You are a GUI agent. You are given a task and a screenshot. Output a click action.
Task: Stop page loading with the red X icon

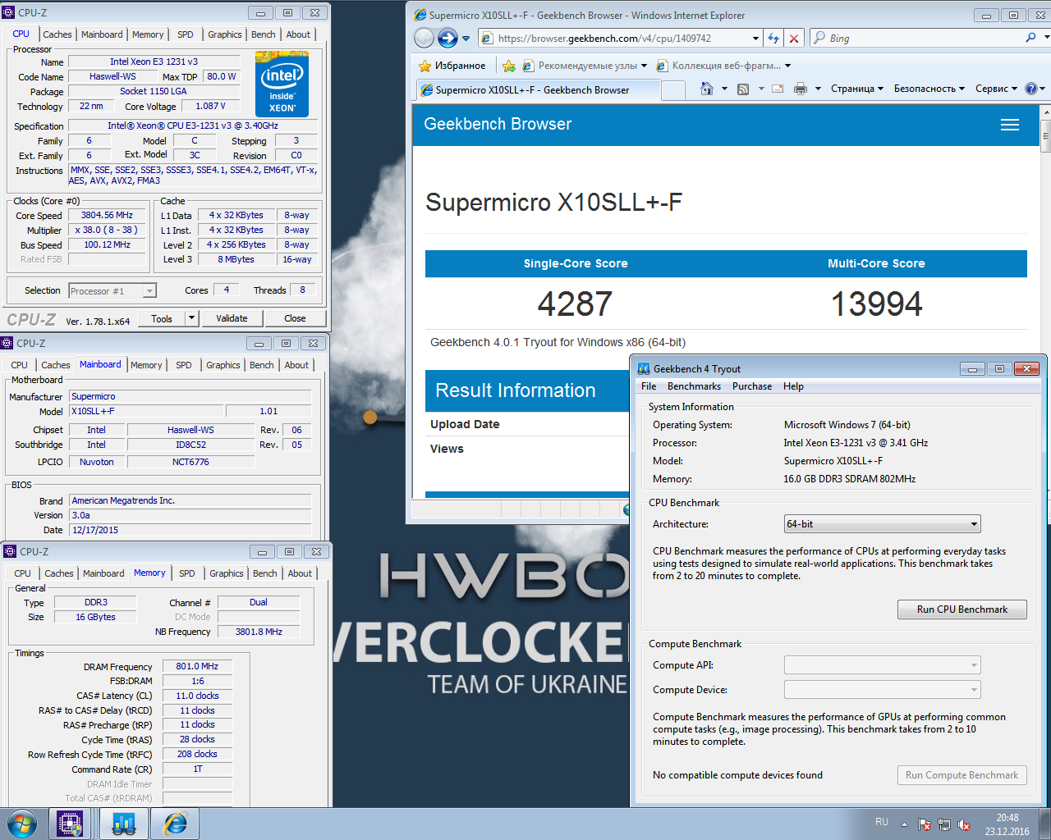pyautogui.click(x=793, y=38)
